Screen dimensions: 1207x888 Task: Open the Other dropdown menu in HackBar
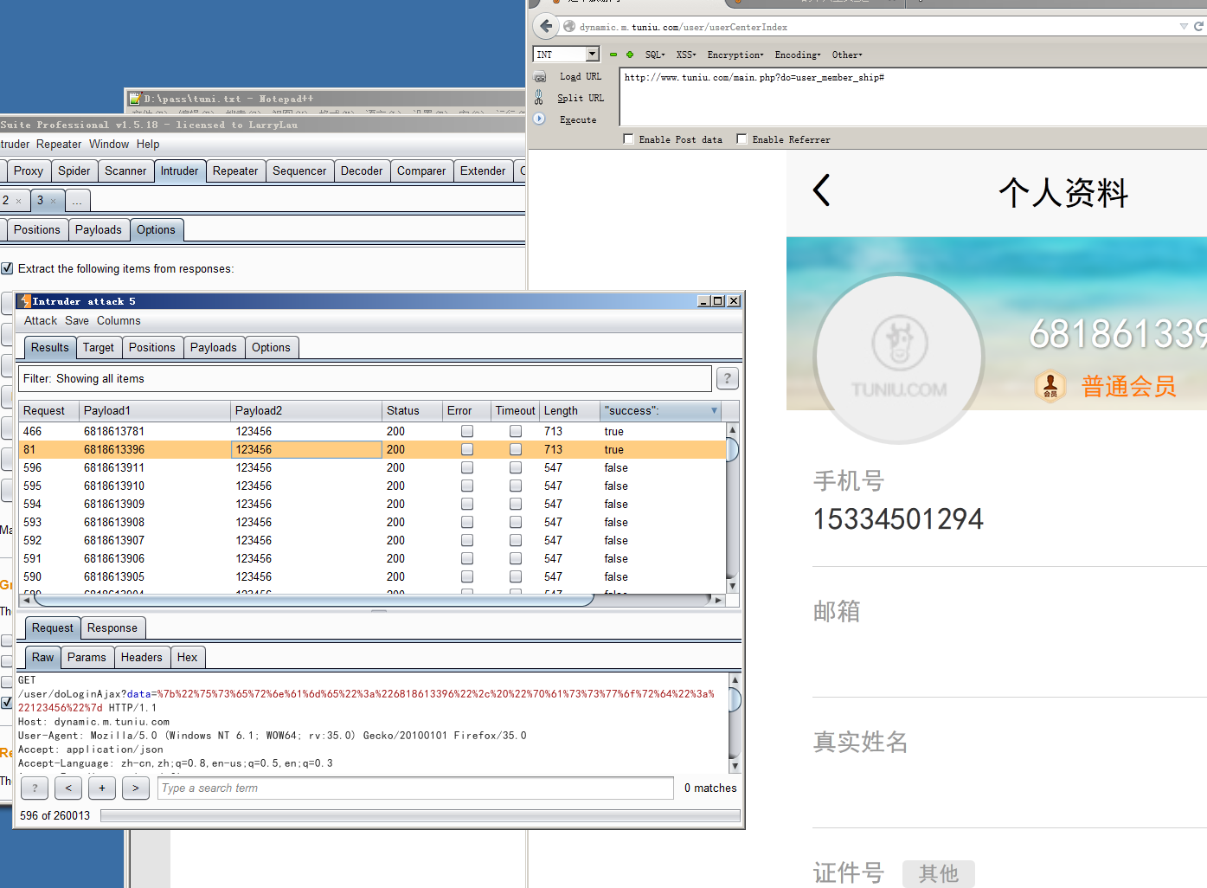(847, 55)
